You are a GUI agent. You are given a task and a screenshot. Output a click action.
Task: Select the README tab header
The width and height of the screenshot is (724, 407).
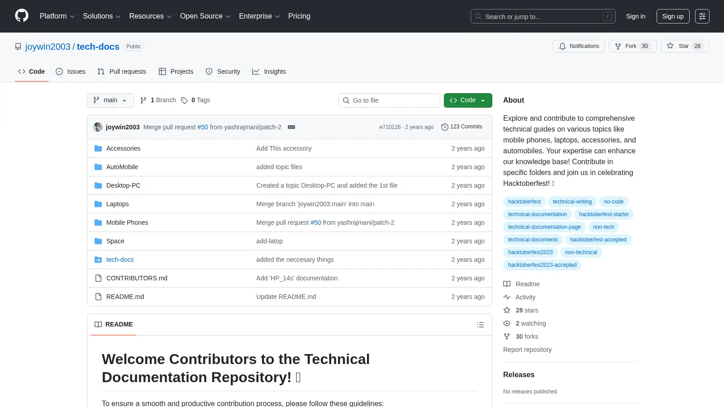click(114, 324)
